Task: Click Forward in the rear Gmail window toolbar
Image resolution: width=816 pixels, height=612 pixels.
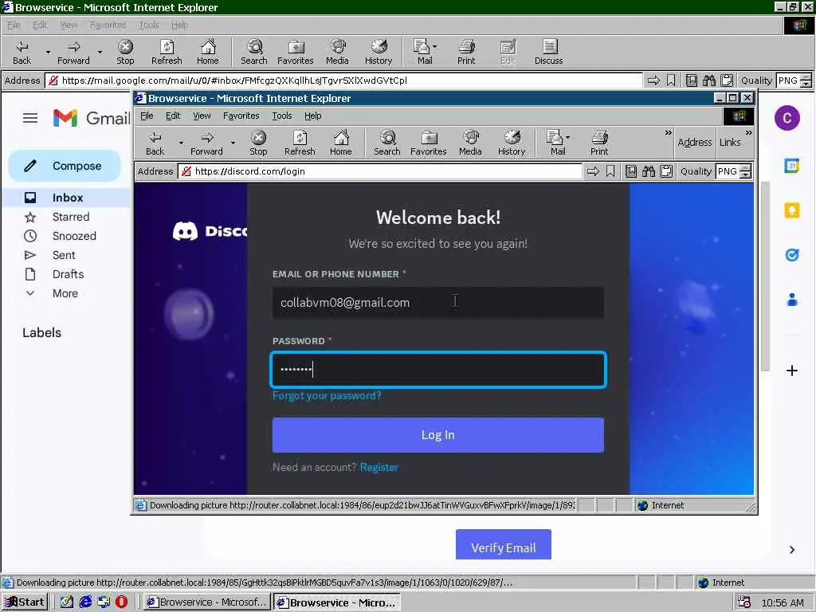Action: (x=73, y=53)
